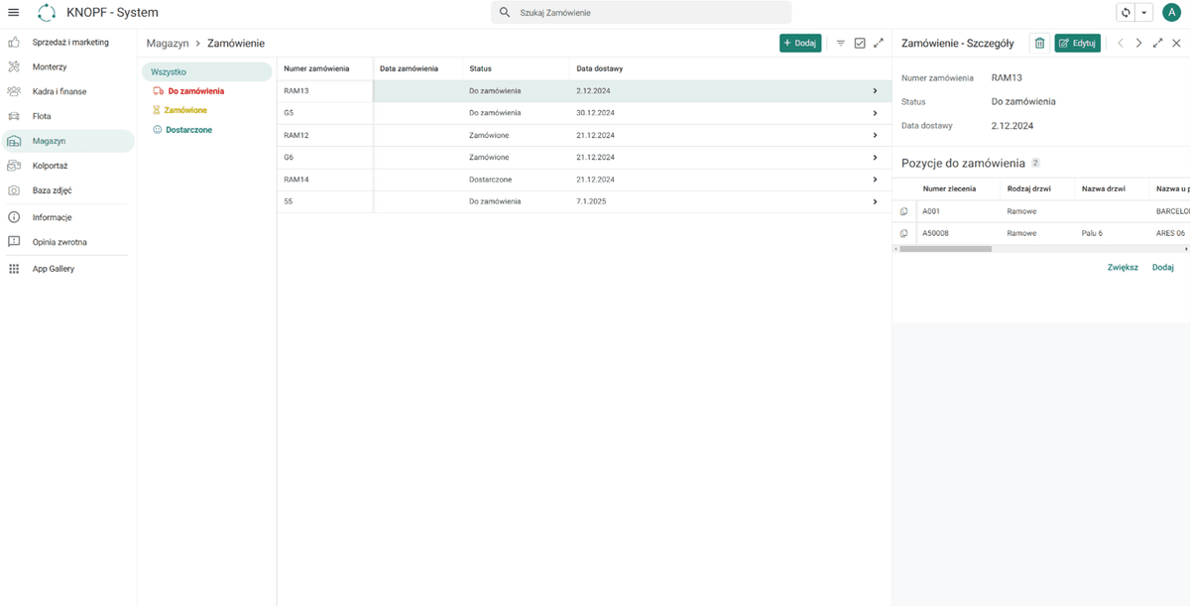The image size is (1190, 606).
Task: Expand row RAM12 with chevron
Action: click(x=875, y=135)
